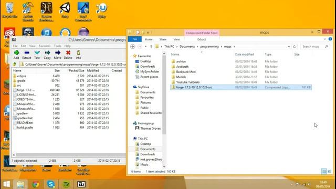This screenshot has width=336, height=189.
Task: Click Explorer up directory arrow
Action: click(x=151, y=47)
